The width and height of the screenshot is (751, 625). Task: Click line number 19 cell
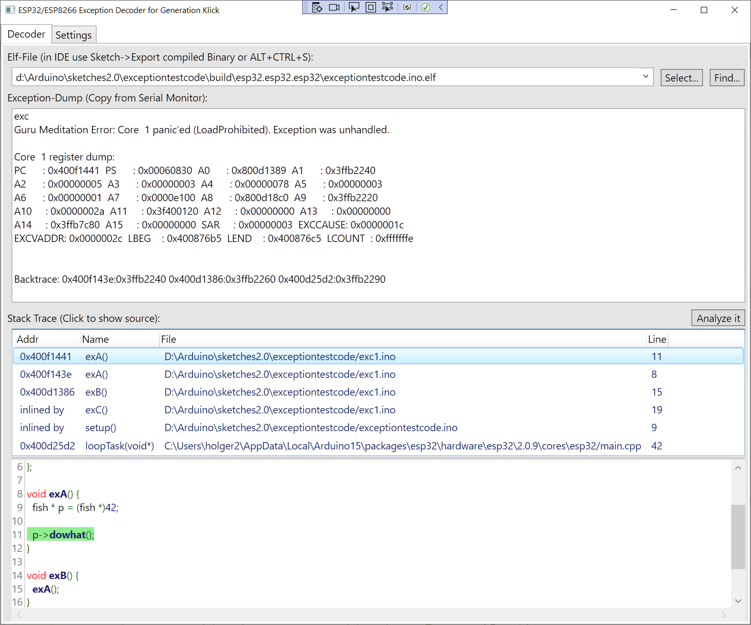[x=656, y=410]
